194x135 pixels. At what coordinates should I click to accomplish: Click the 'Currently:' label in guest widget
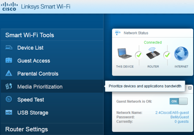(x=125, y=121)
